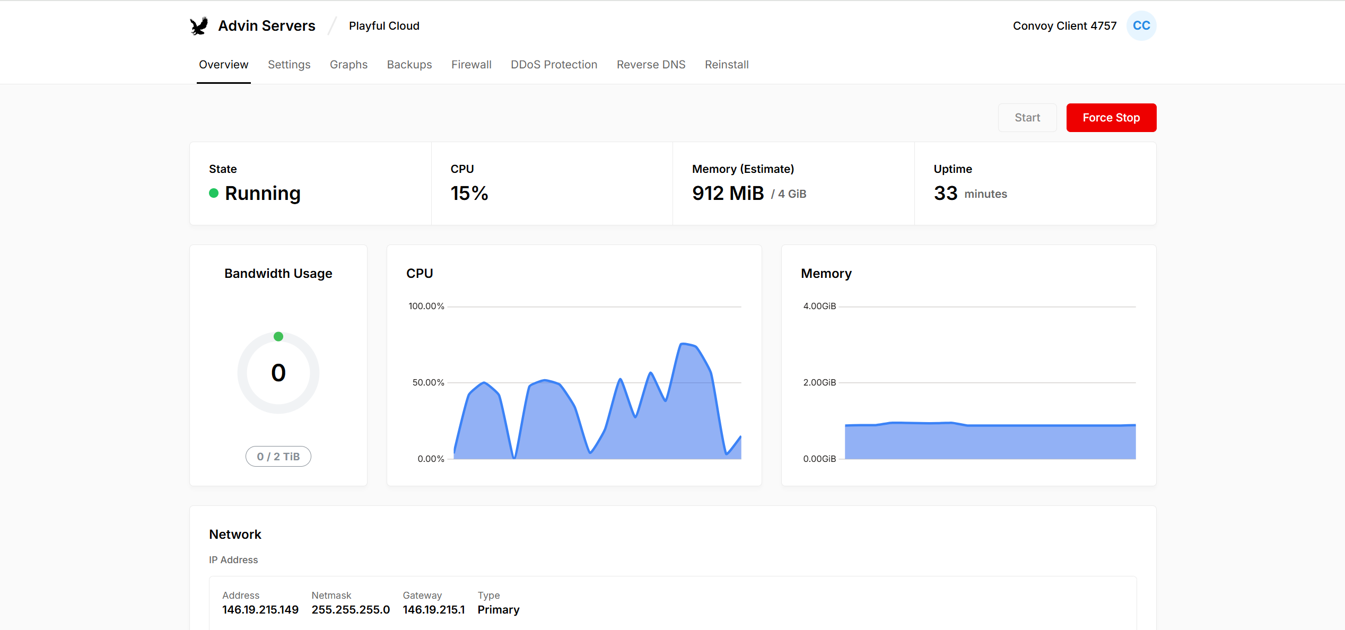The width and height of the screenshot is (1345, 630).
Task: Click the Running state text
Action: 263,193
